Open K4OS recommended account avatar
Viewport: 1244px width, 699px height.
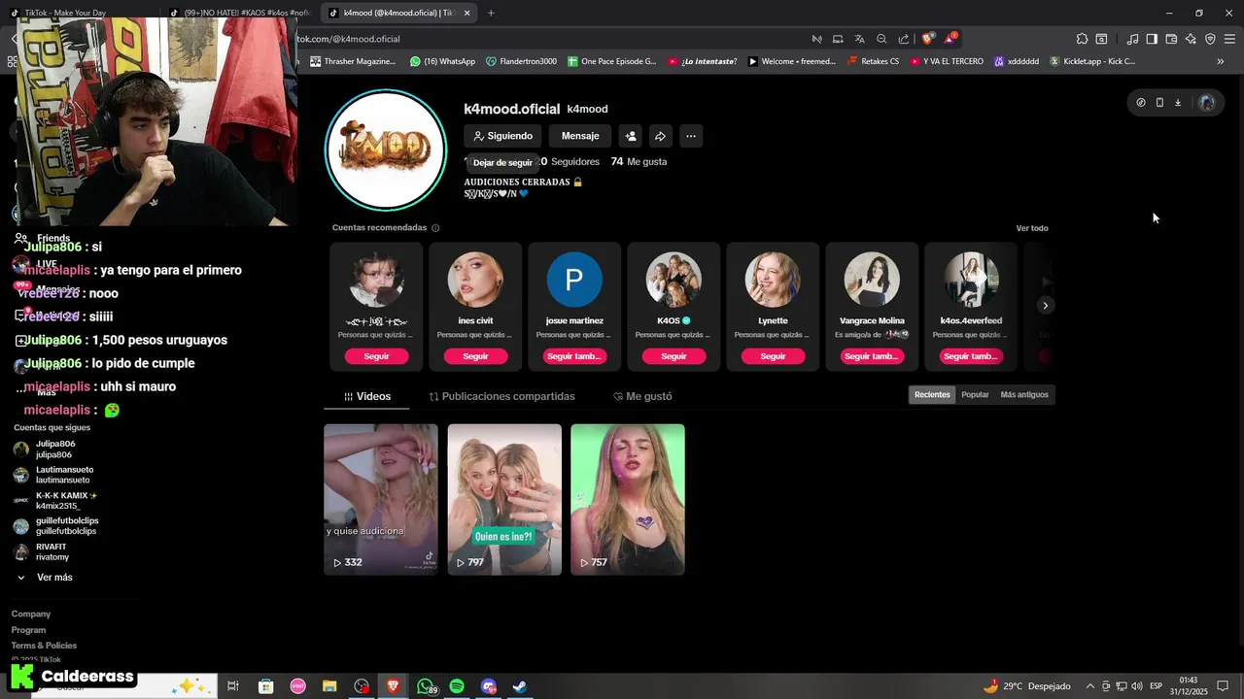coord(674,280)
